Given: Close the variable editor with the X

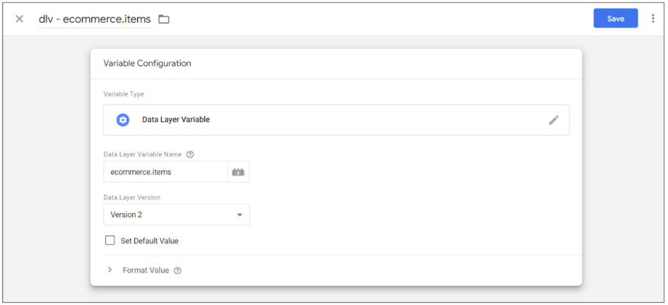Looking at the screenshot, I should coord(19,19).
